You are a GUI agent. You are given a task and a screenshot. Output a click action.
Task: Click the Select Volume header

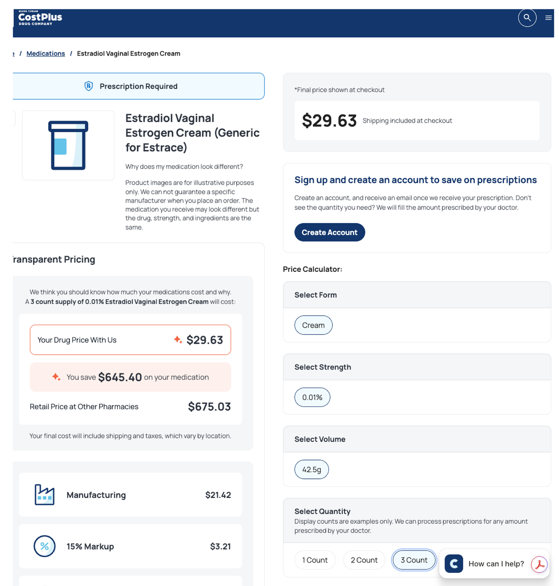[417, 439]
